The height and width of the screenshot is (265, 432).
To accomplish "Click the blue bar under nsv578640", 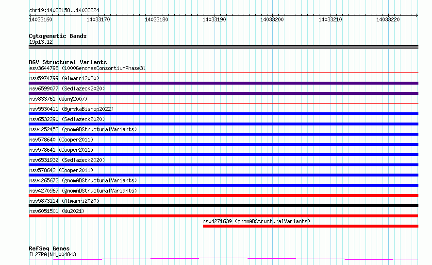I will (x=223, y=144).
